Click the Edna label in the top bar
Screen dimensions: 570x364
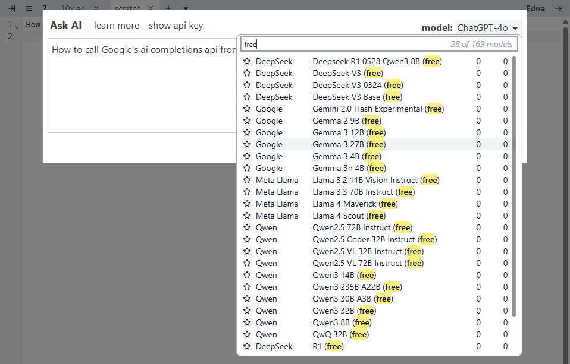pos(535,8)
